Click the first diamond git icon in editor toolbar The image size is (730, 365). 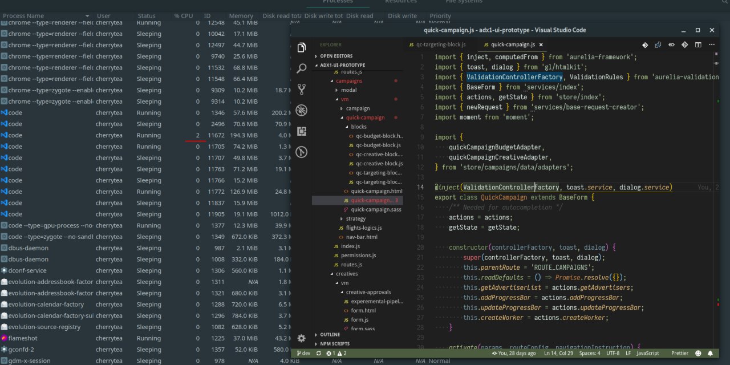coord(645,44)
